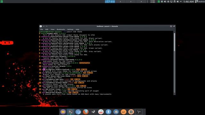Viewport: 205px width, 115px height.
Task: Open the application launcher in the top-left corner
Action: (1, 1)
